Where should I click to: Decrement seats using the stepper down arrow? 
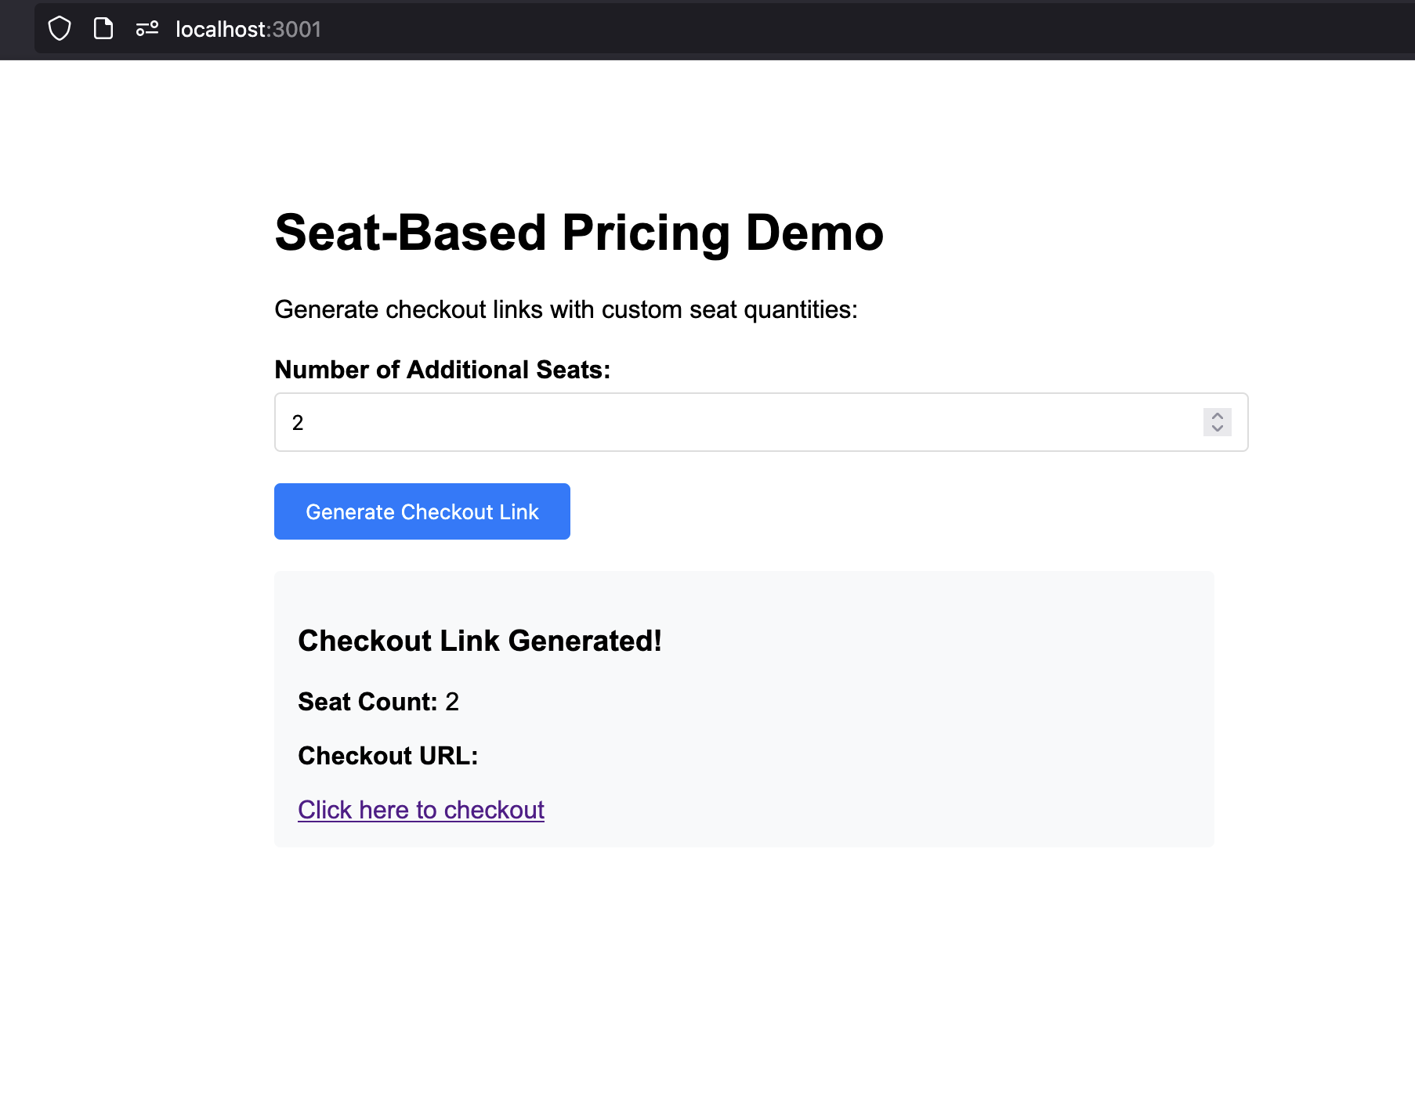point(1217,429)
